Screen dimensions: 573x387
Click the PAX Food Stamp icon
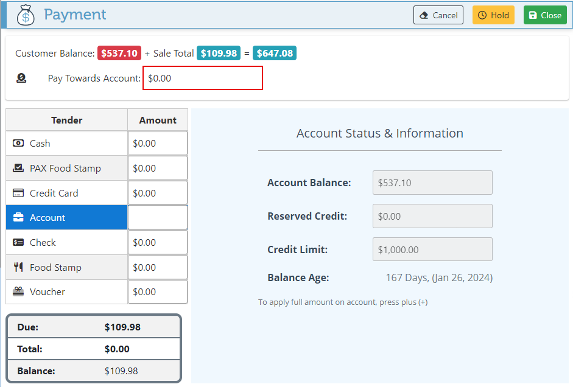[x=18, y=169]
